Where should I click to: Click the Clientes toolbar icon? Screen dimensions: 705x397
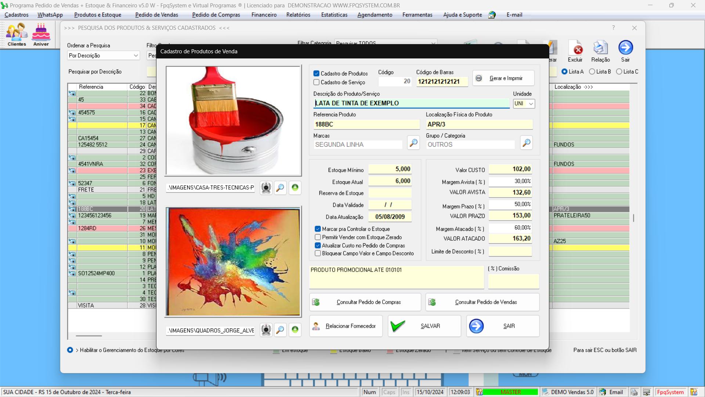[x=17, y=34]
